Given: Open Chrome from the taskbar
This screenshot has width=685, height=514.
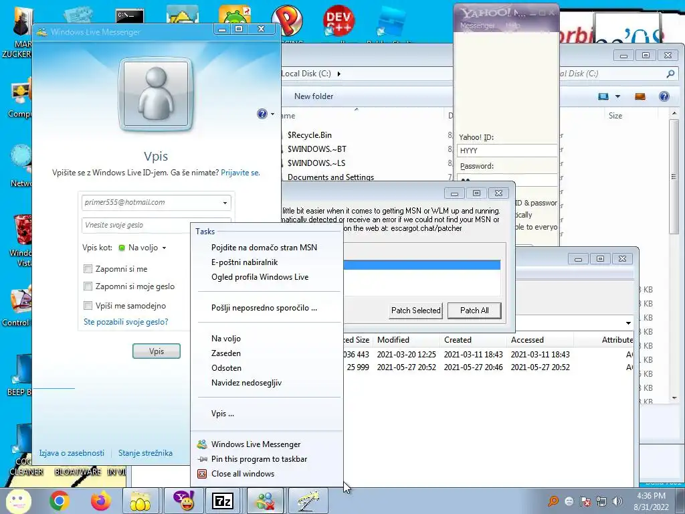Looking at the screenshot, I should tap(60, 501).
